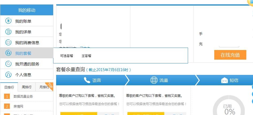
Task: Click 我的移动 sidebar header
Action: (x=27, y=10)
